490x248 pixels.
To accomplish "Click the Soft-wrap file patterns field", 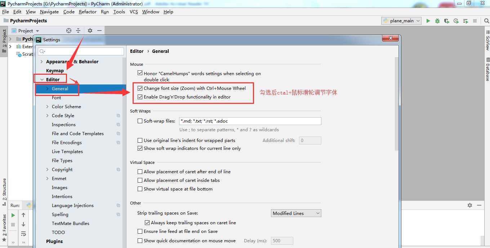I will [250, 121].
